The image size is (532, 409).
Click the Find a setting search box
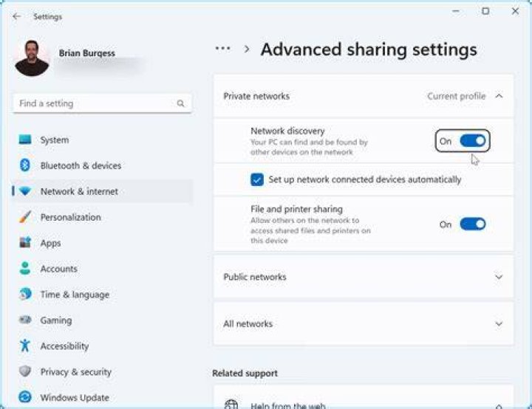click(103, 103)
